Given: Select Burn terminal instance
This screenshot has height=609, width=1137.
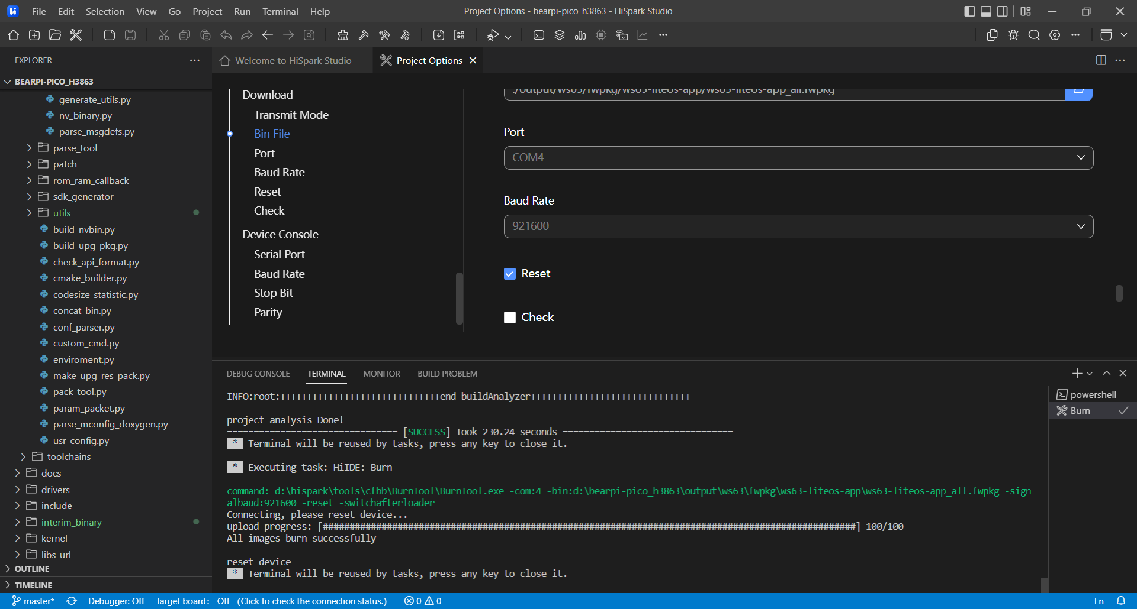Looking at the screenshot, I should click(x=1093, y=410).
